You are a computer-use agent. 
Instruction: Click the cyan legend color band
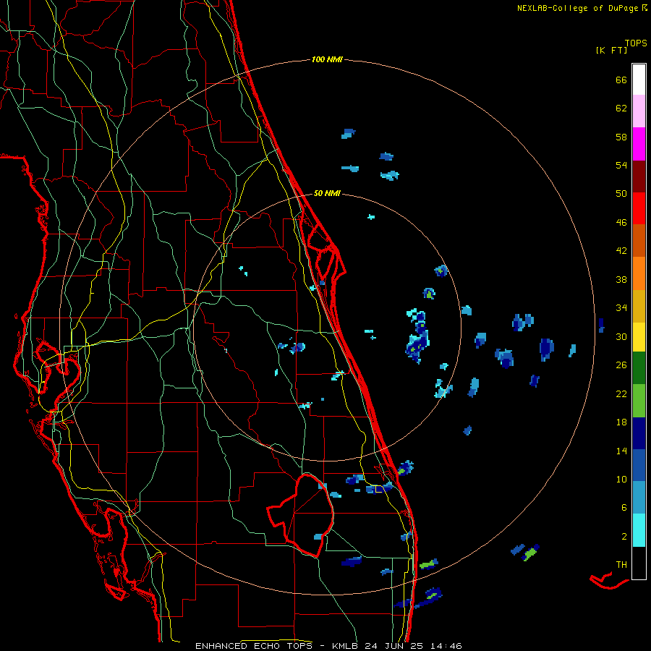(x=639, y=531)
